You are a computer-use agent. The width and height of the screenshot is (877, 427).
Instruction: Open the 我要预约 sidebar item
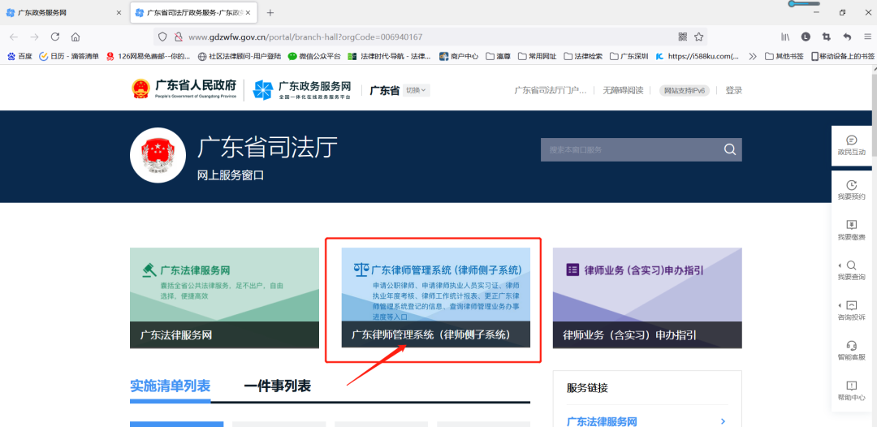pos(851,190)
